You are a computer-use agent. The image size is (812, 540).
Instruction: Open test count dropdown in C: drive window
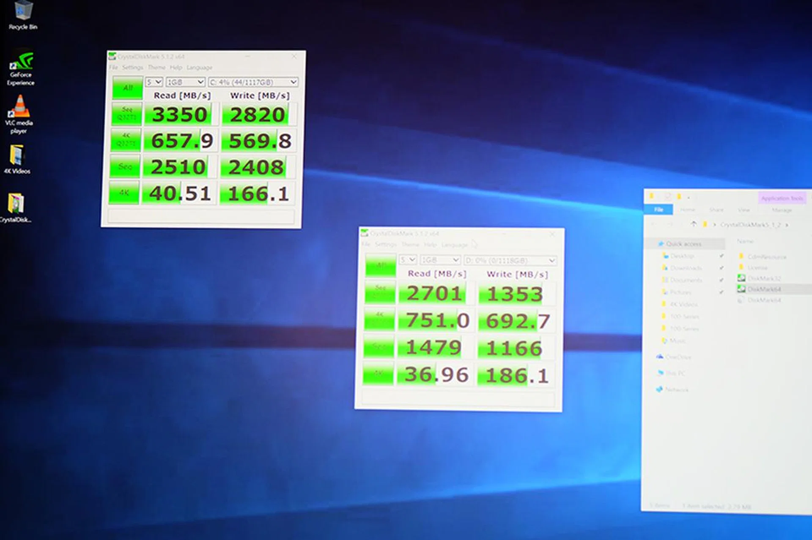tap(154, 82)
